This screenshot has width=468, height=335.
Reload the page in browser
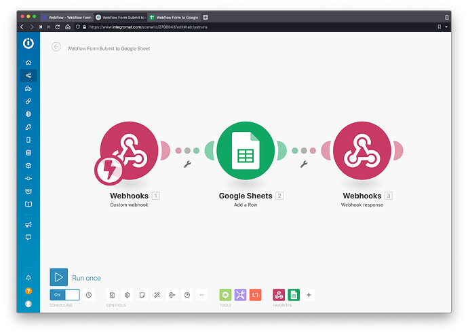click(x=58, y=27)
